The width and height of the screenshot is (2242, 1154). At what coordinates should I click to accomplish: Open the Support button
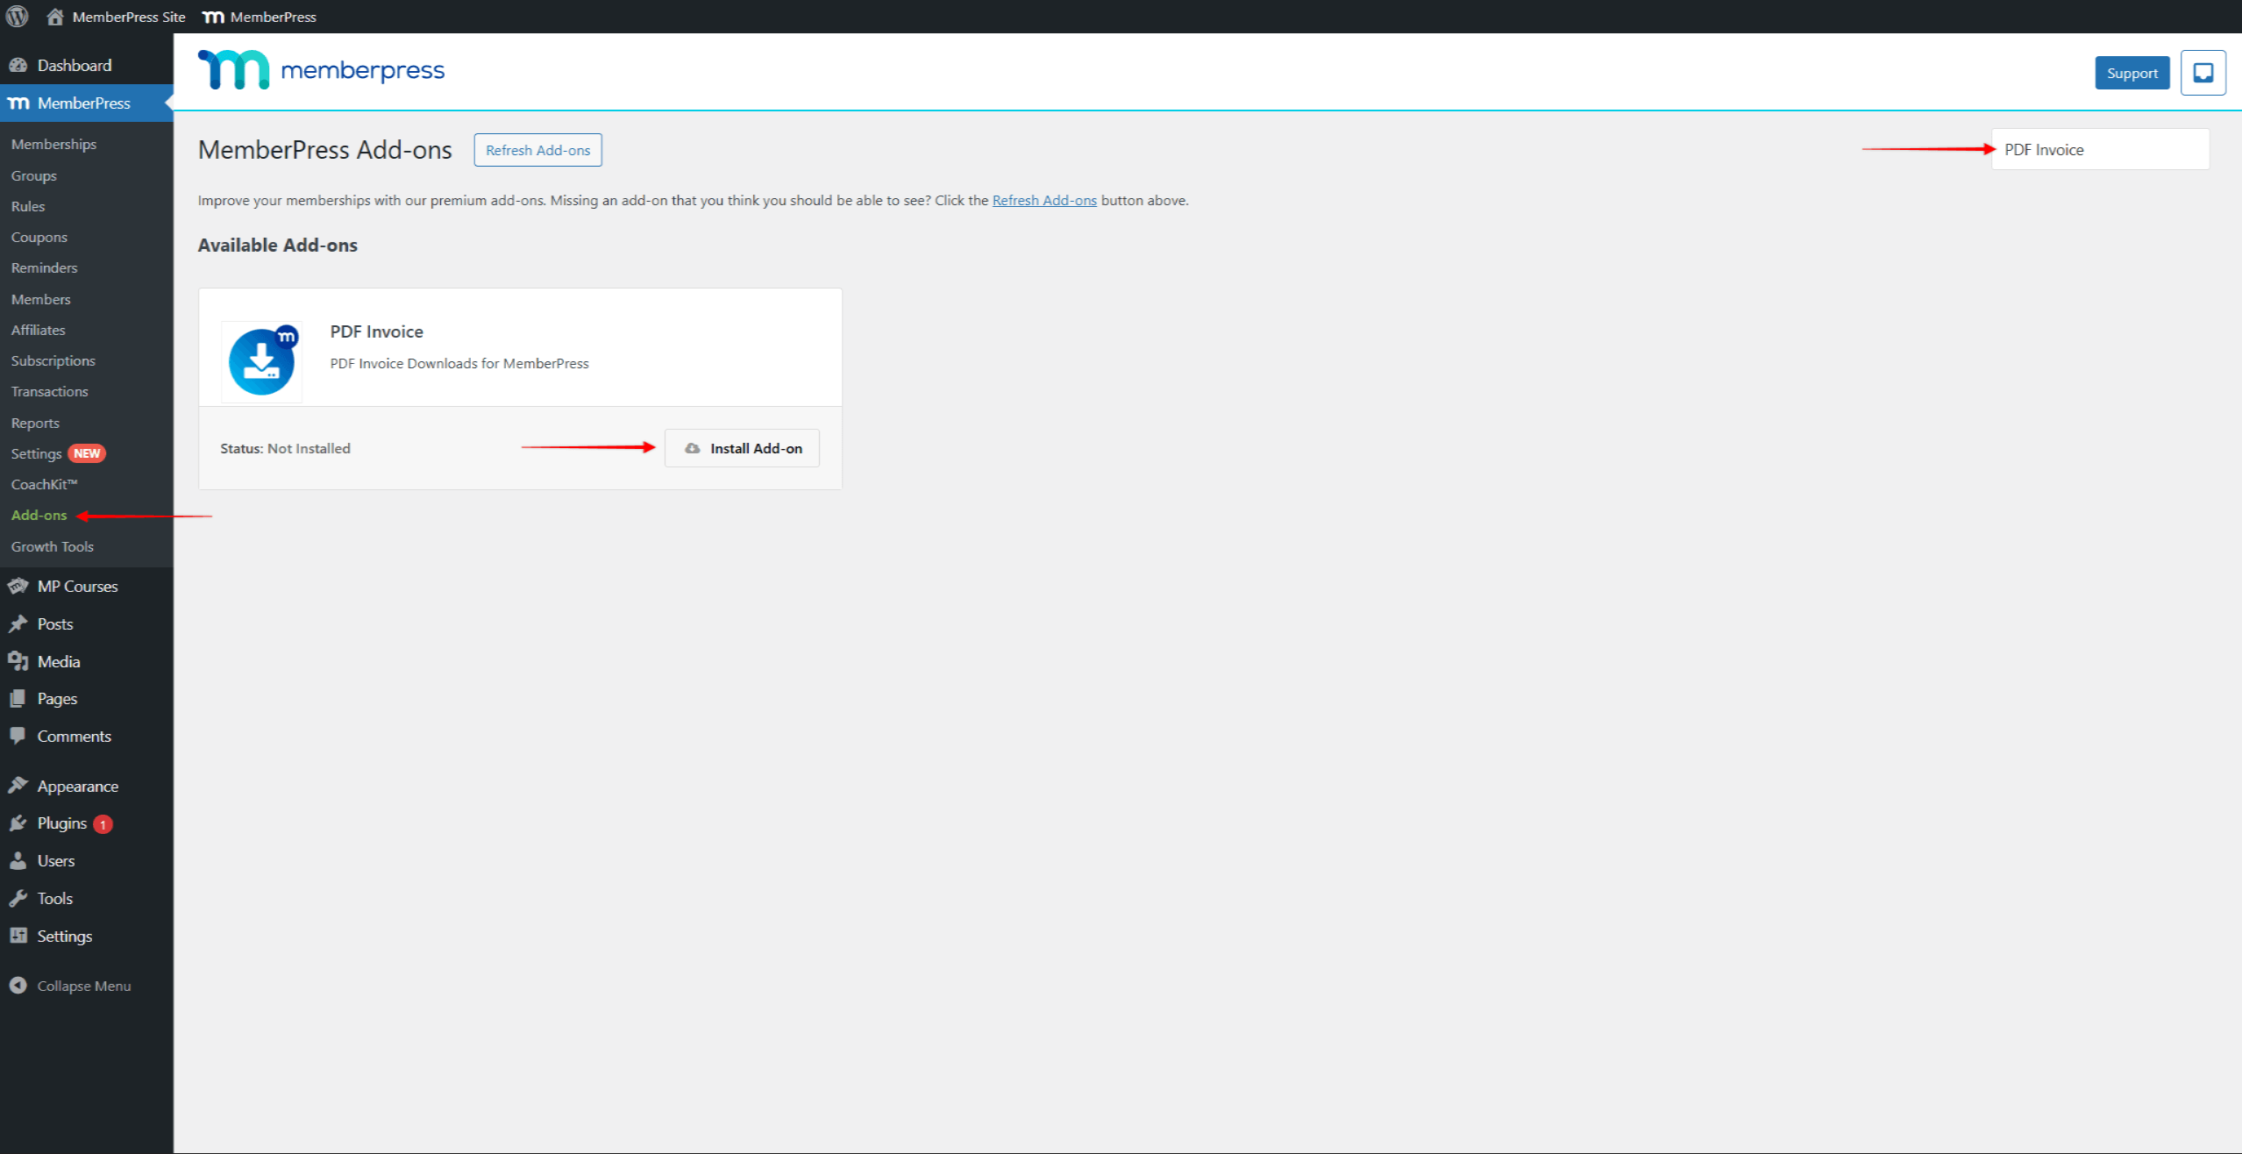coord(2131,73)
